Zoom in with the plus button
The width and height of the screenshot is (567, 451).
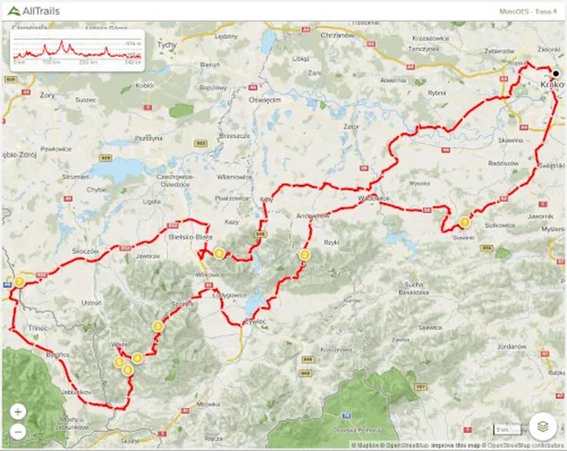coord(18,412)
